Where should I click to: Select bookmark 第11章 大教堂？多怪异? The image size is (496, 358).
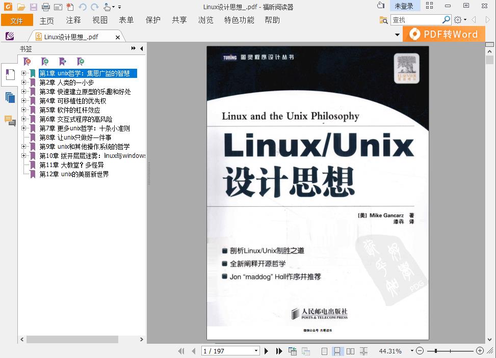coord(71,165)
